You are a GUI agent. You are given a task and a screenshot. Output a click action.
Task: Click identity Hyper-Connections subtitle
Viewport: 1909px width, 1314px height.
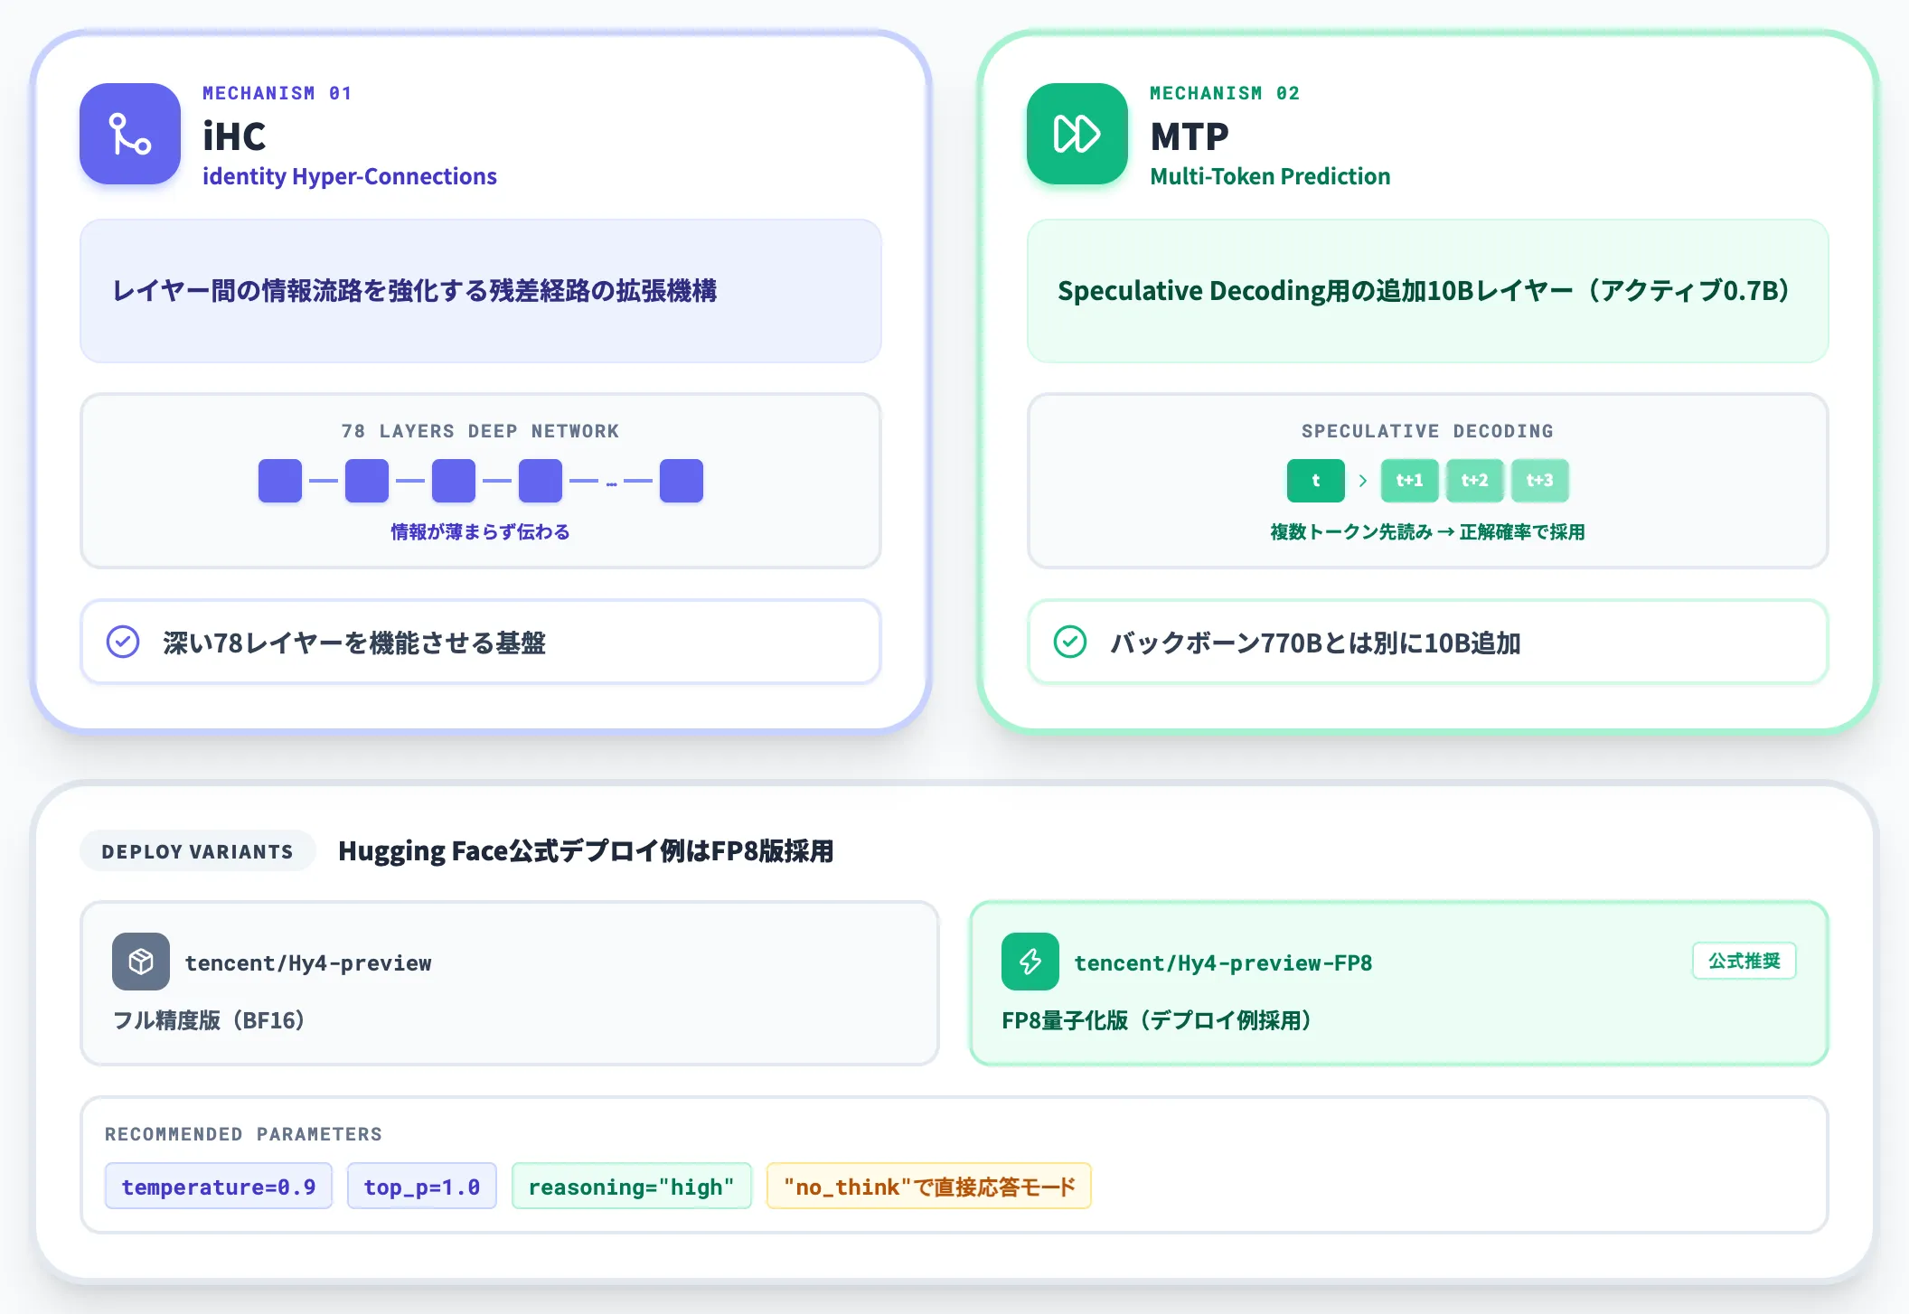coord(350,176)
